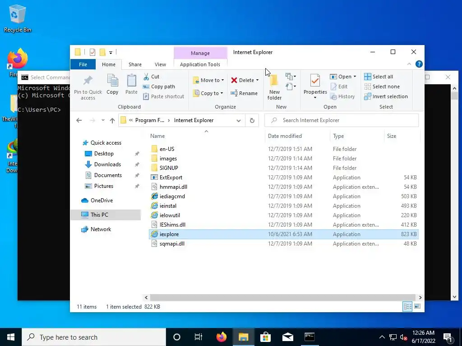Screen dimensions: 462x346
Task: Cut the selected file
Action: pyautogui.click(x=152, y=77)
